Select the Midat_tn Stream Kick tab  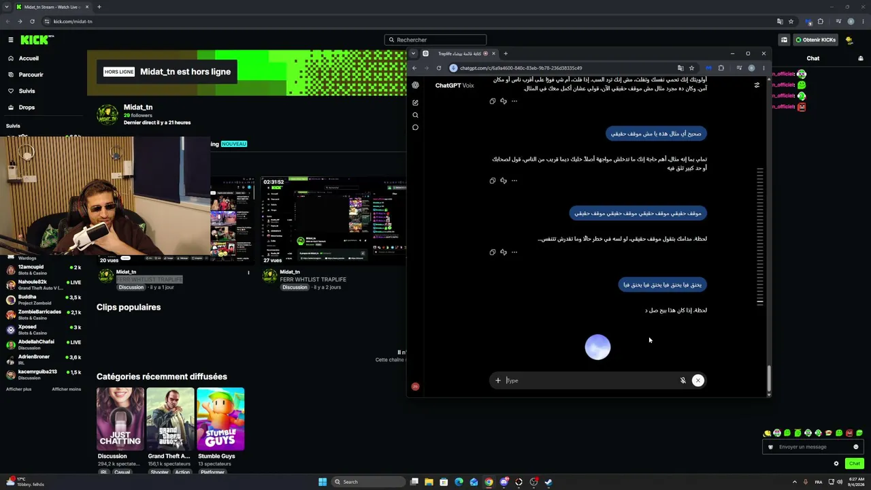tap(51, 7)
